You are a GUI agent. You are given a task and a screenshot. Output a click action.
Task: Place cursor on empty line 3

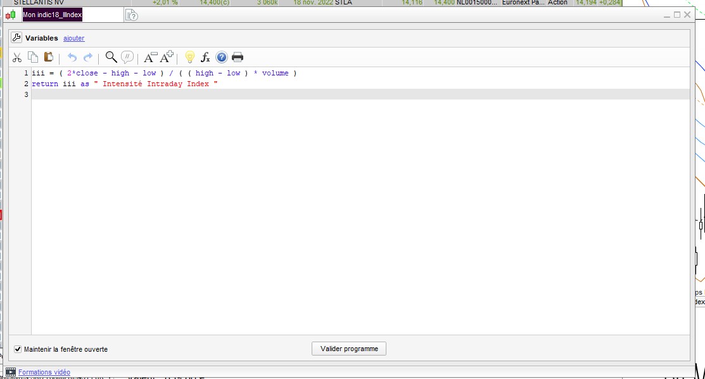coord(360,94)
